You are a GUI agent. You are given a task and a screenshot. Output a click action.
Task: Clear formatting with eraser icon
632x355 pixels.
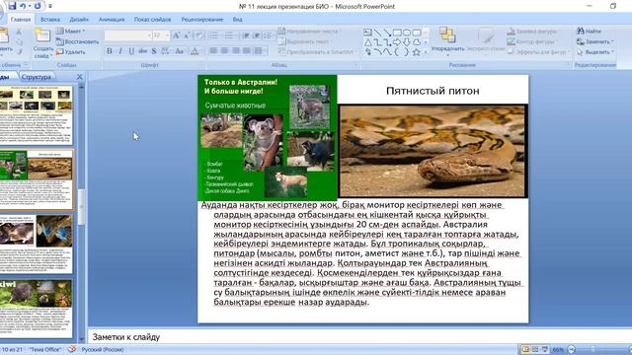pyautogui.click(x=199, y=35)
